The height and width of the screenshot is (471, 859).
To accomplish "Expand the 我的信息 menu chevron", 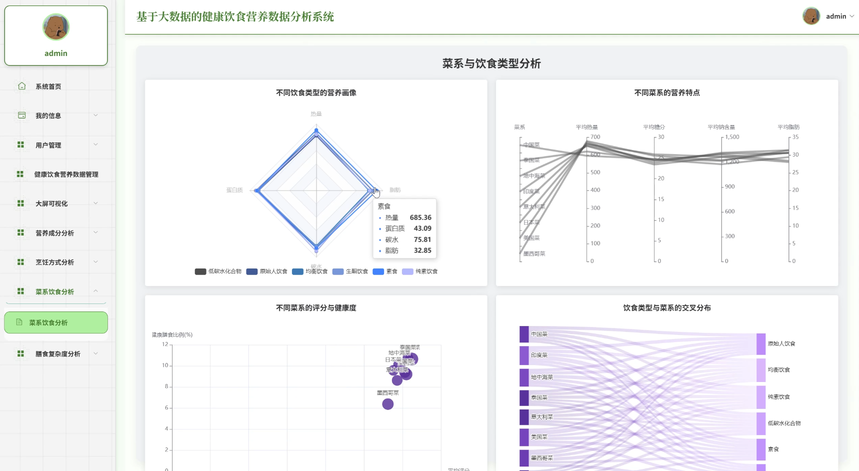I will [x=95, y=115].
